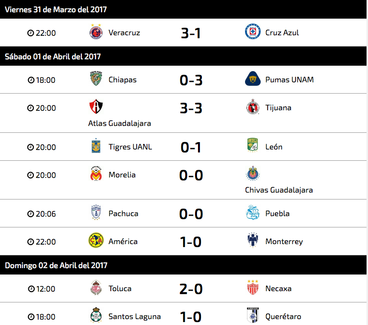Click the Tijuana team name
This screenshot has height=325, width=368.
[x=278, y=108]
